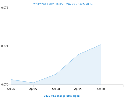
Task: Select the Apr 26 x-axis label
Action: click(x=11, y=89)
